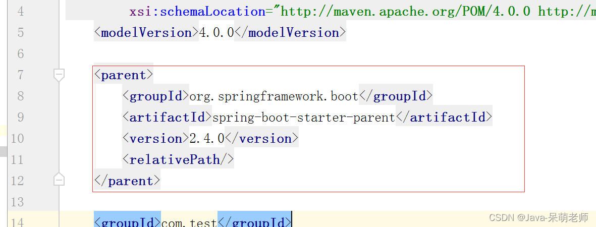Click the opening parent tag on line 7
596x227 pixels.
pos(124,75)
